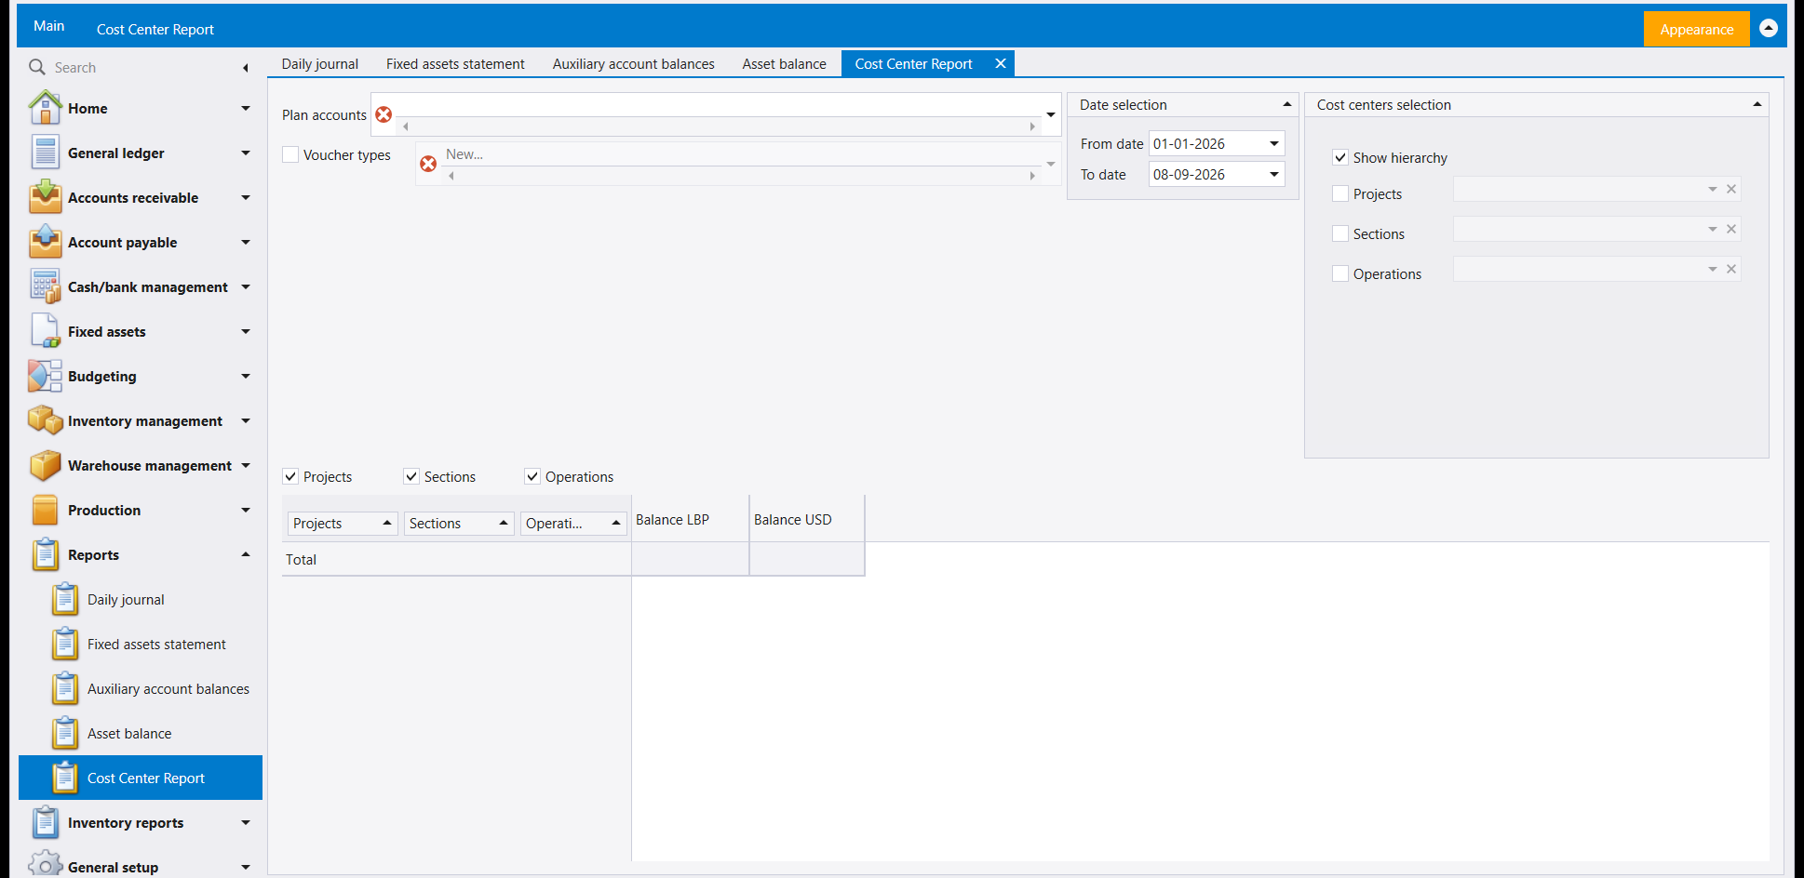Switch to the Auxiliary account balances tab
The width and height of the screenshot is (1804, 878).
pos(633,63)
